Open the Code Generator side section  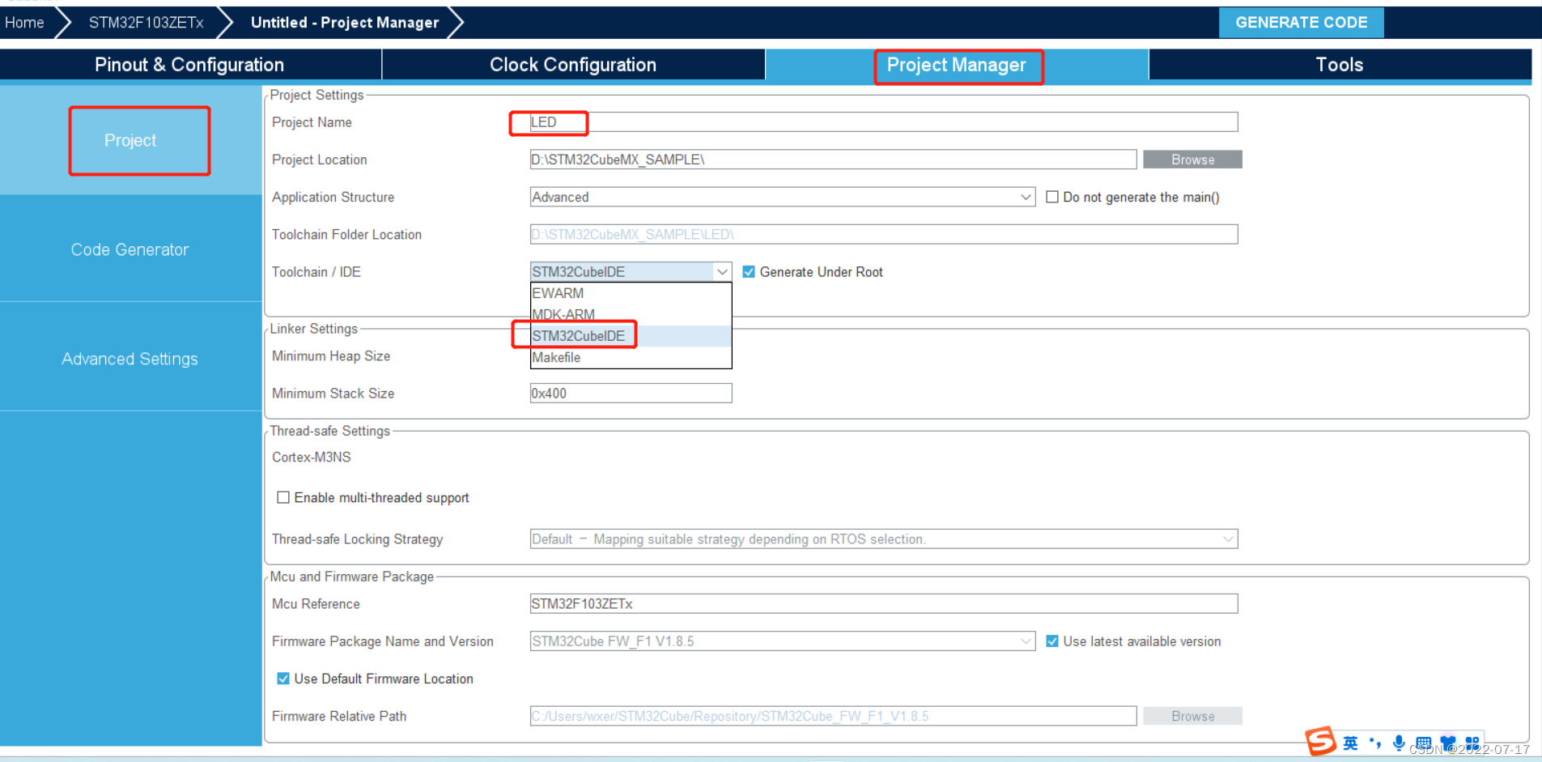tap(130, 249)
